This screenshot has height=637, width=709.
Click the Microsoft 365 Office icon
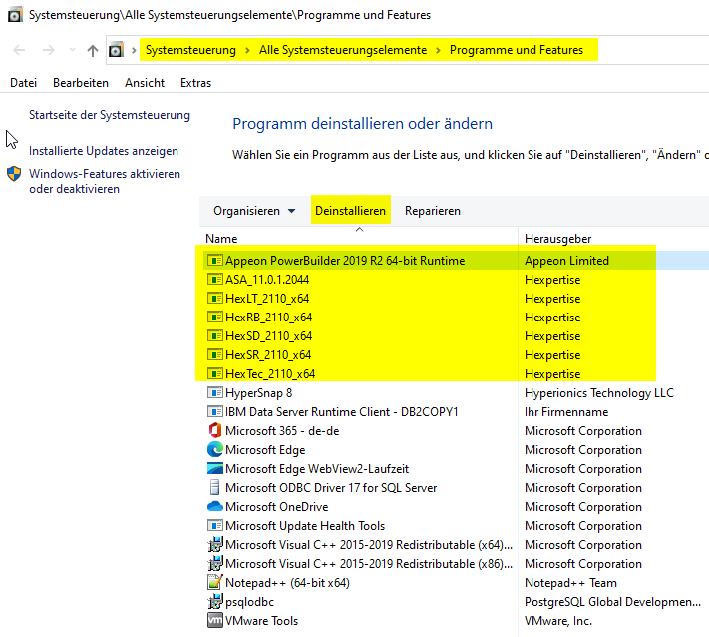[214, 430]
